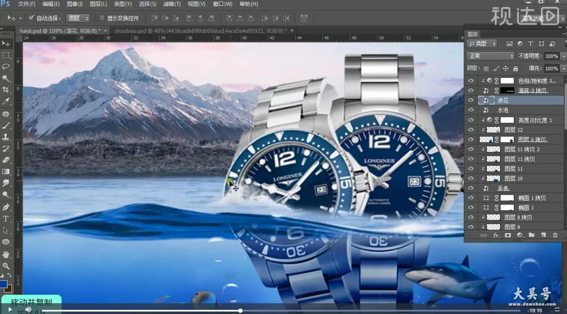Close the haidi.psd tab
This screenshot has width=567, height=314.
tap(105, 30)
